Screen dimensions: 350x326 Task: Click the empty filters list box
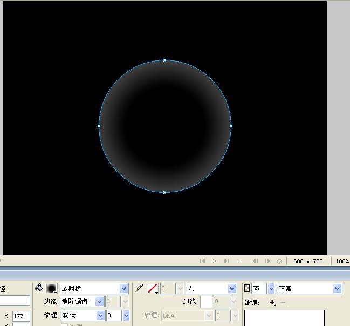coord(284,318)
